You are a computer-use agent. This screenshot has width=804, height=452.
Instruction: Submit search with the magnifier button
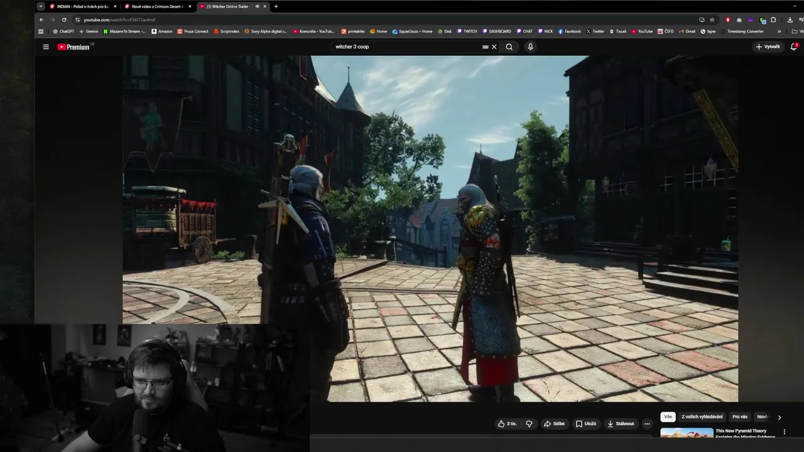click(x=509, y=47)
